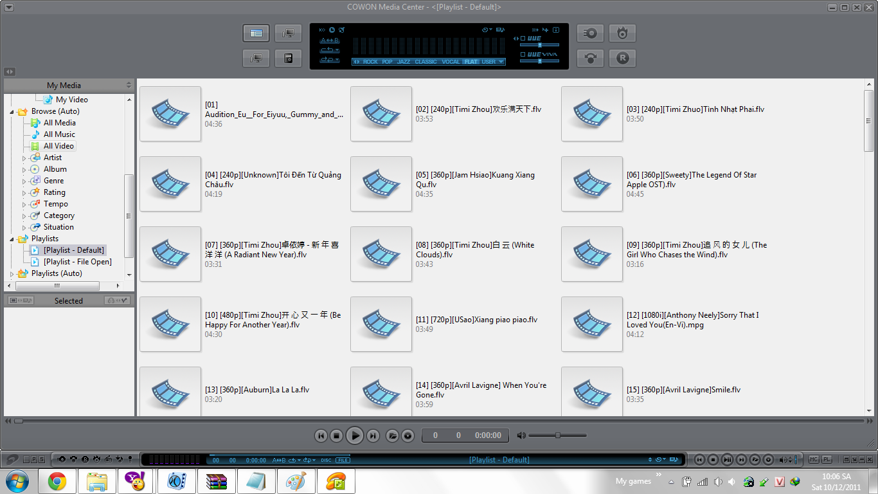The height and width of the screenshot is (494, 878).
Task: Select All Music in tree
Action: (x=59, y=134)
